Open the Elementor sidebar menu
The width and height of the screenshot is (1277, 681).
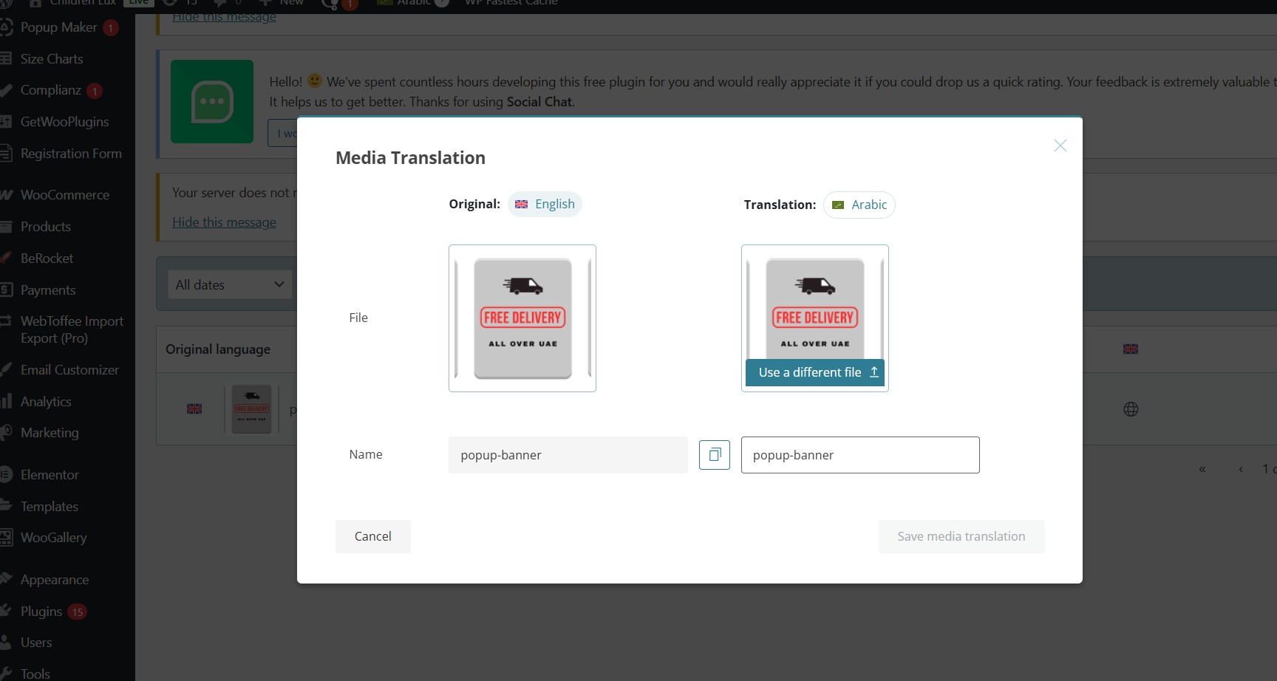[50, 475]
